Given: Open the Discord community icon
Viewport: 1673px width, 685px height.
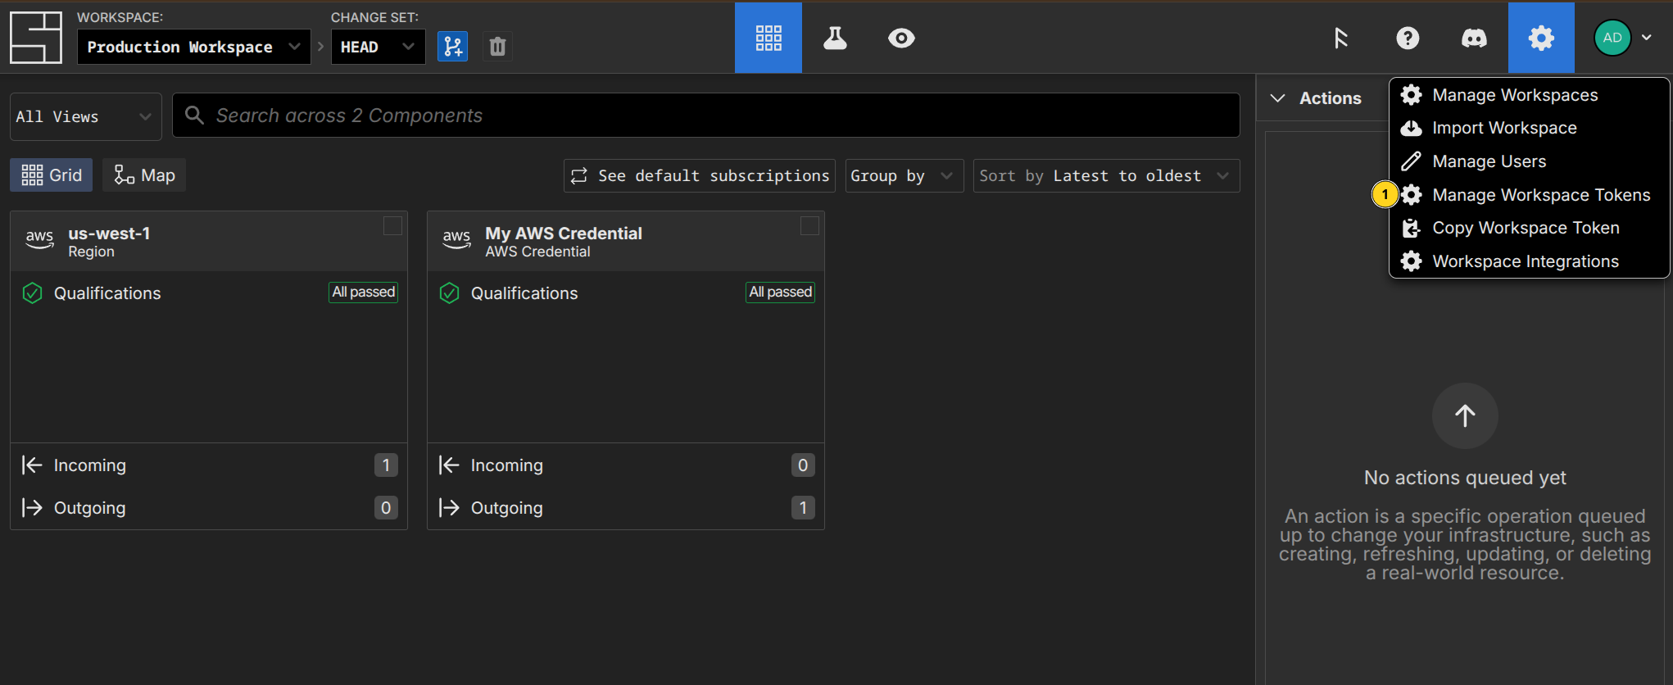Looking at the screenshot, I should (1474, 38).
